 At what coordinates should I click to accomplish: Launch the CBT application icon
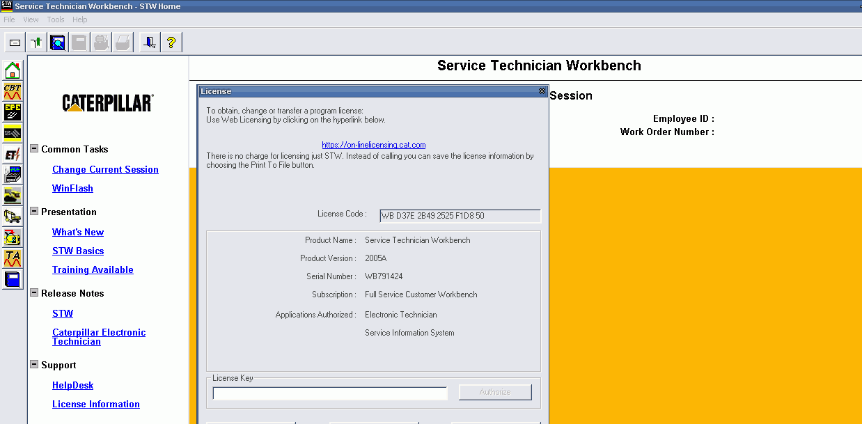click(13, 92)
